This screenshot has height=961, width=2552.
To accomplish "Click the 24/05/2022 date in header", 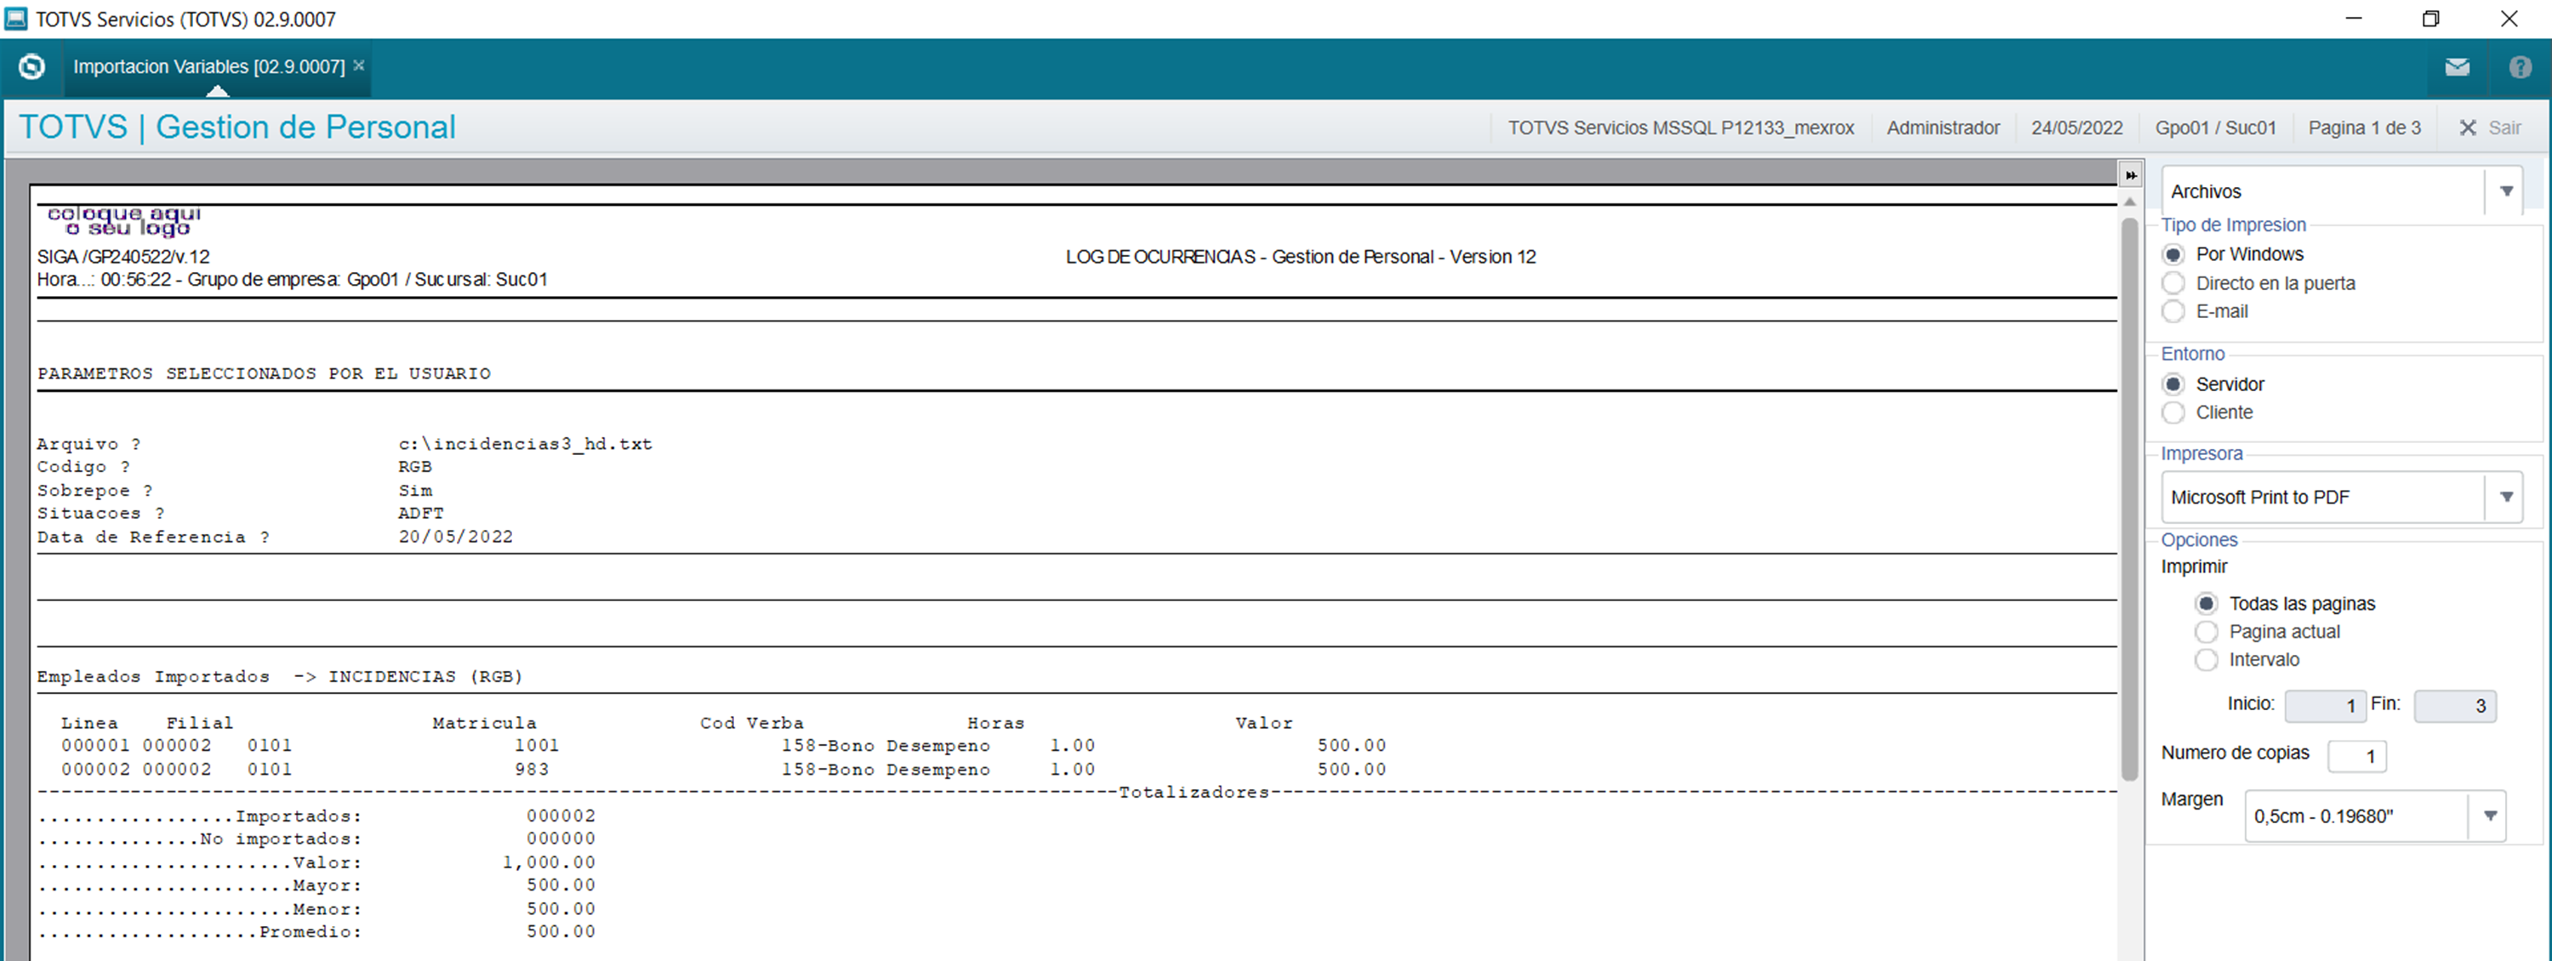I will (x=2076, y=128).
